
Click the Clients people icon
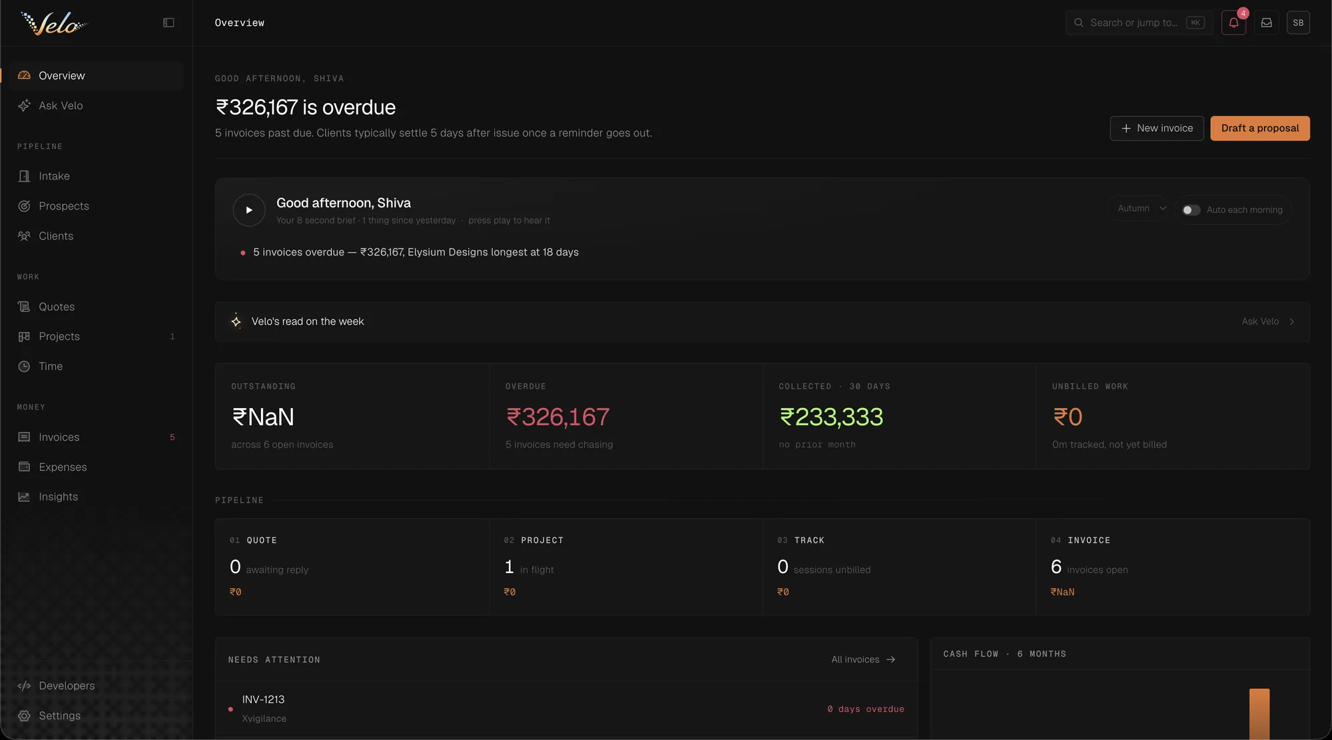(24, 236)
